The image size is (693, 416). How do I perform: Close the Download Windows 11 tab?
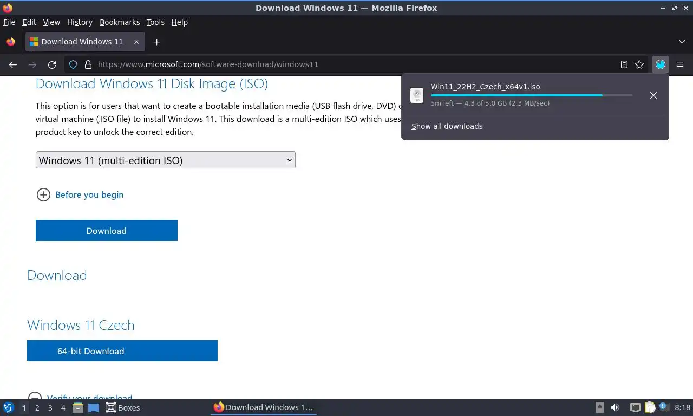(136, 42)
